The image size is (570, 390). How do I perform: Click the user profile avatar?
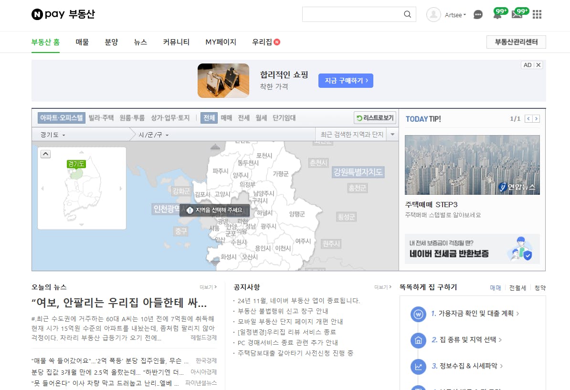click(433, 14)
